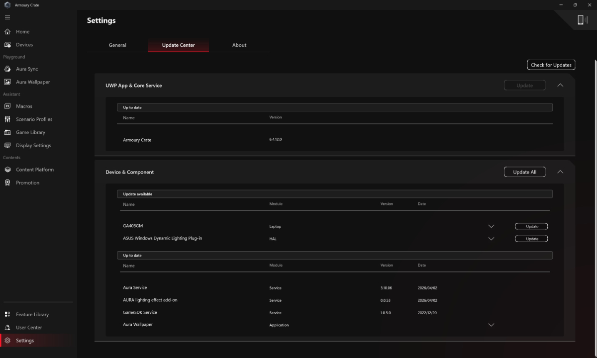Click the Up to date bar under Device & Component

pos(335,255)
